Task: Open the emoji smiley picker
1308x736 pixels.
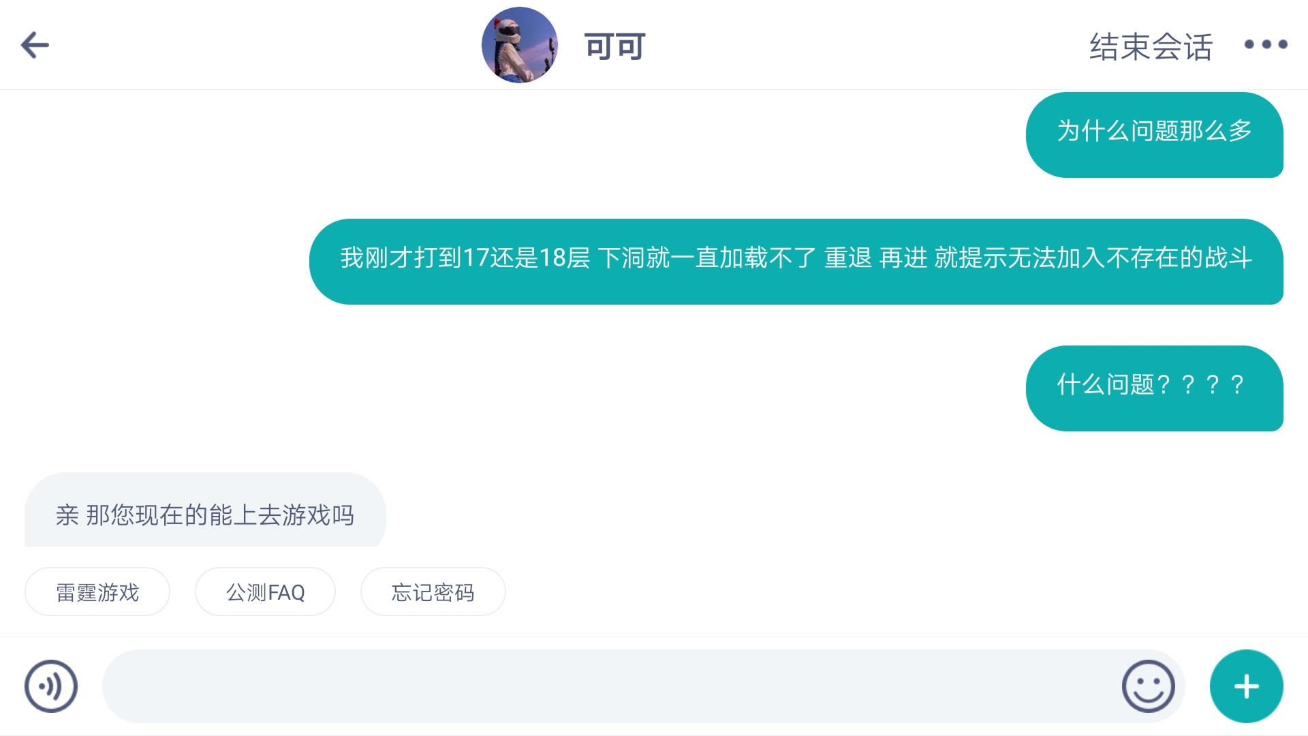Action: pyautogui.click(x=1148, y=686)
